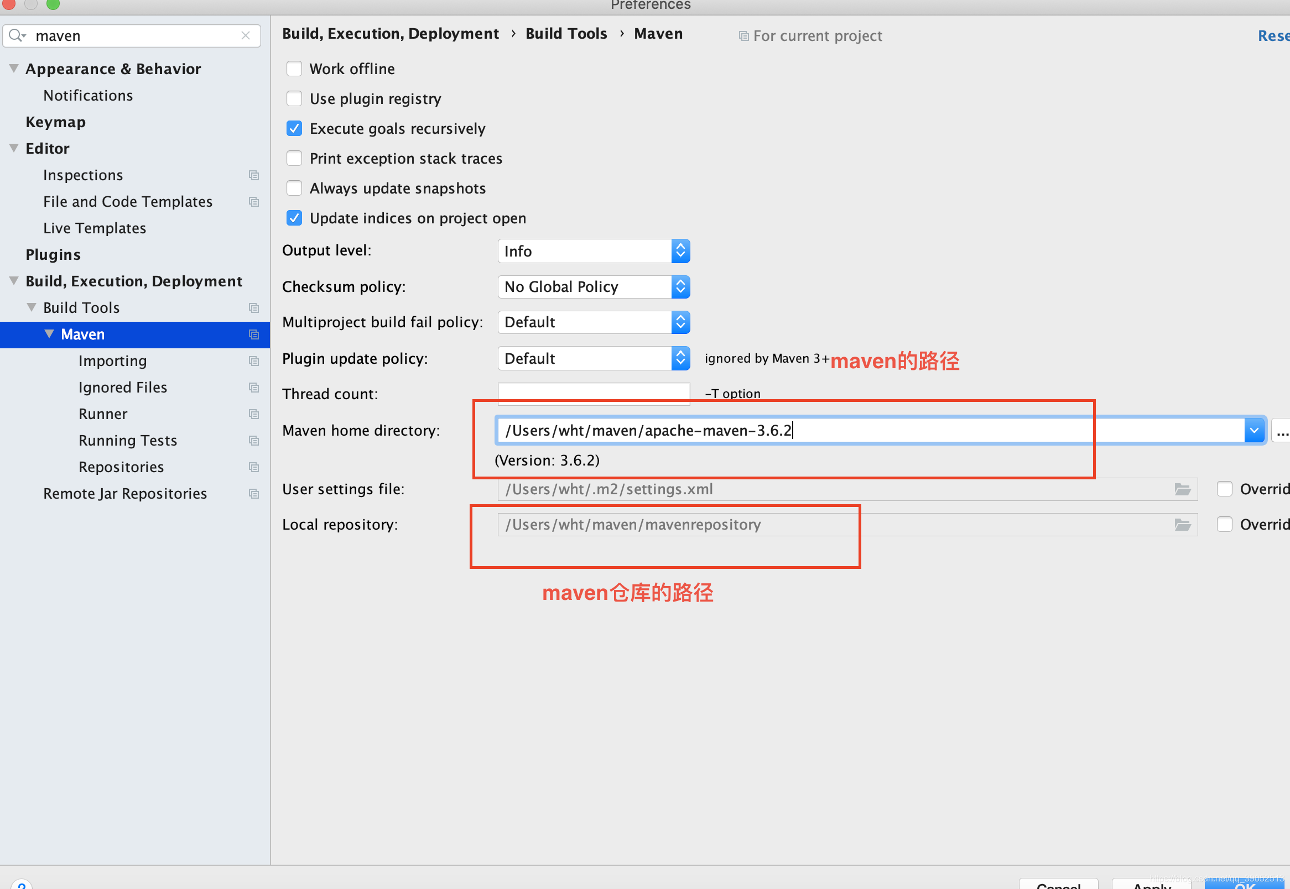The image size is (1290, 889).
Task: Toggle Always update snapshots checkbox
Action: point(294,189)
